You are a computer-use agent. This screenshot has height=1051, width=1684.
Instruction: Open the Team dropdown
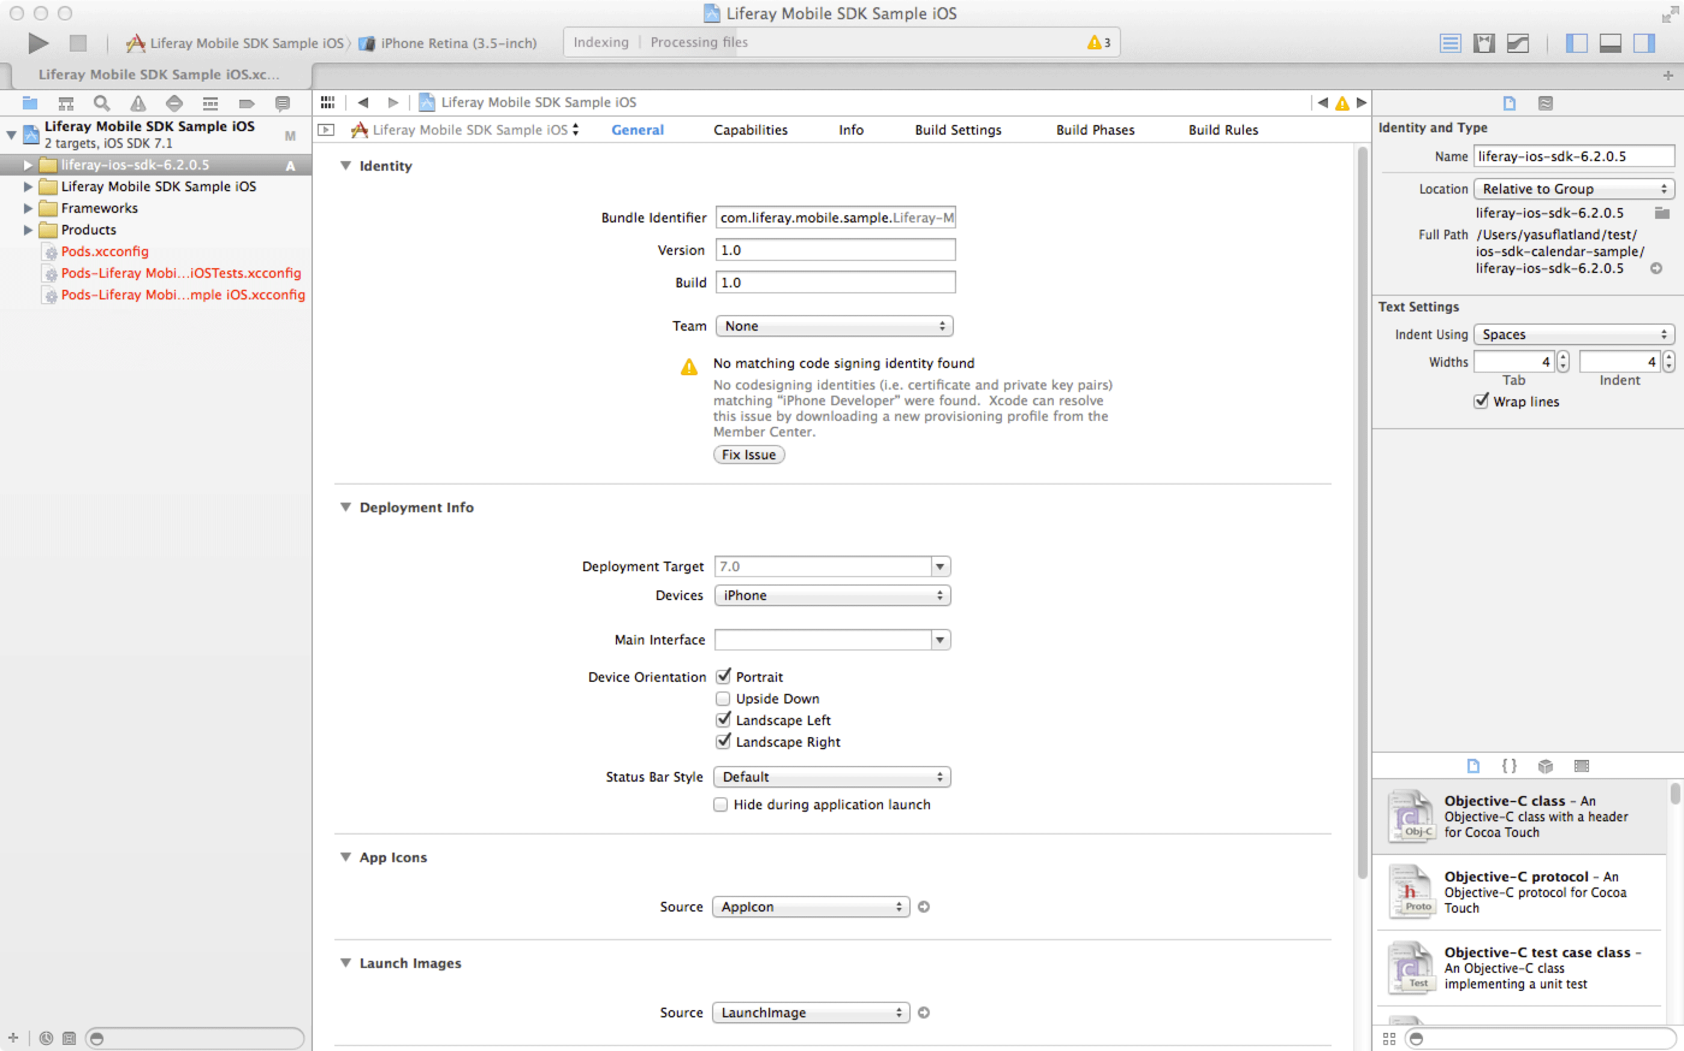pos(834,326)
